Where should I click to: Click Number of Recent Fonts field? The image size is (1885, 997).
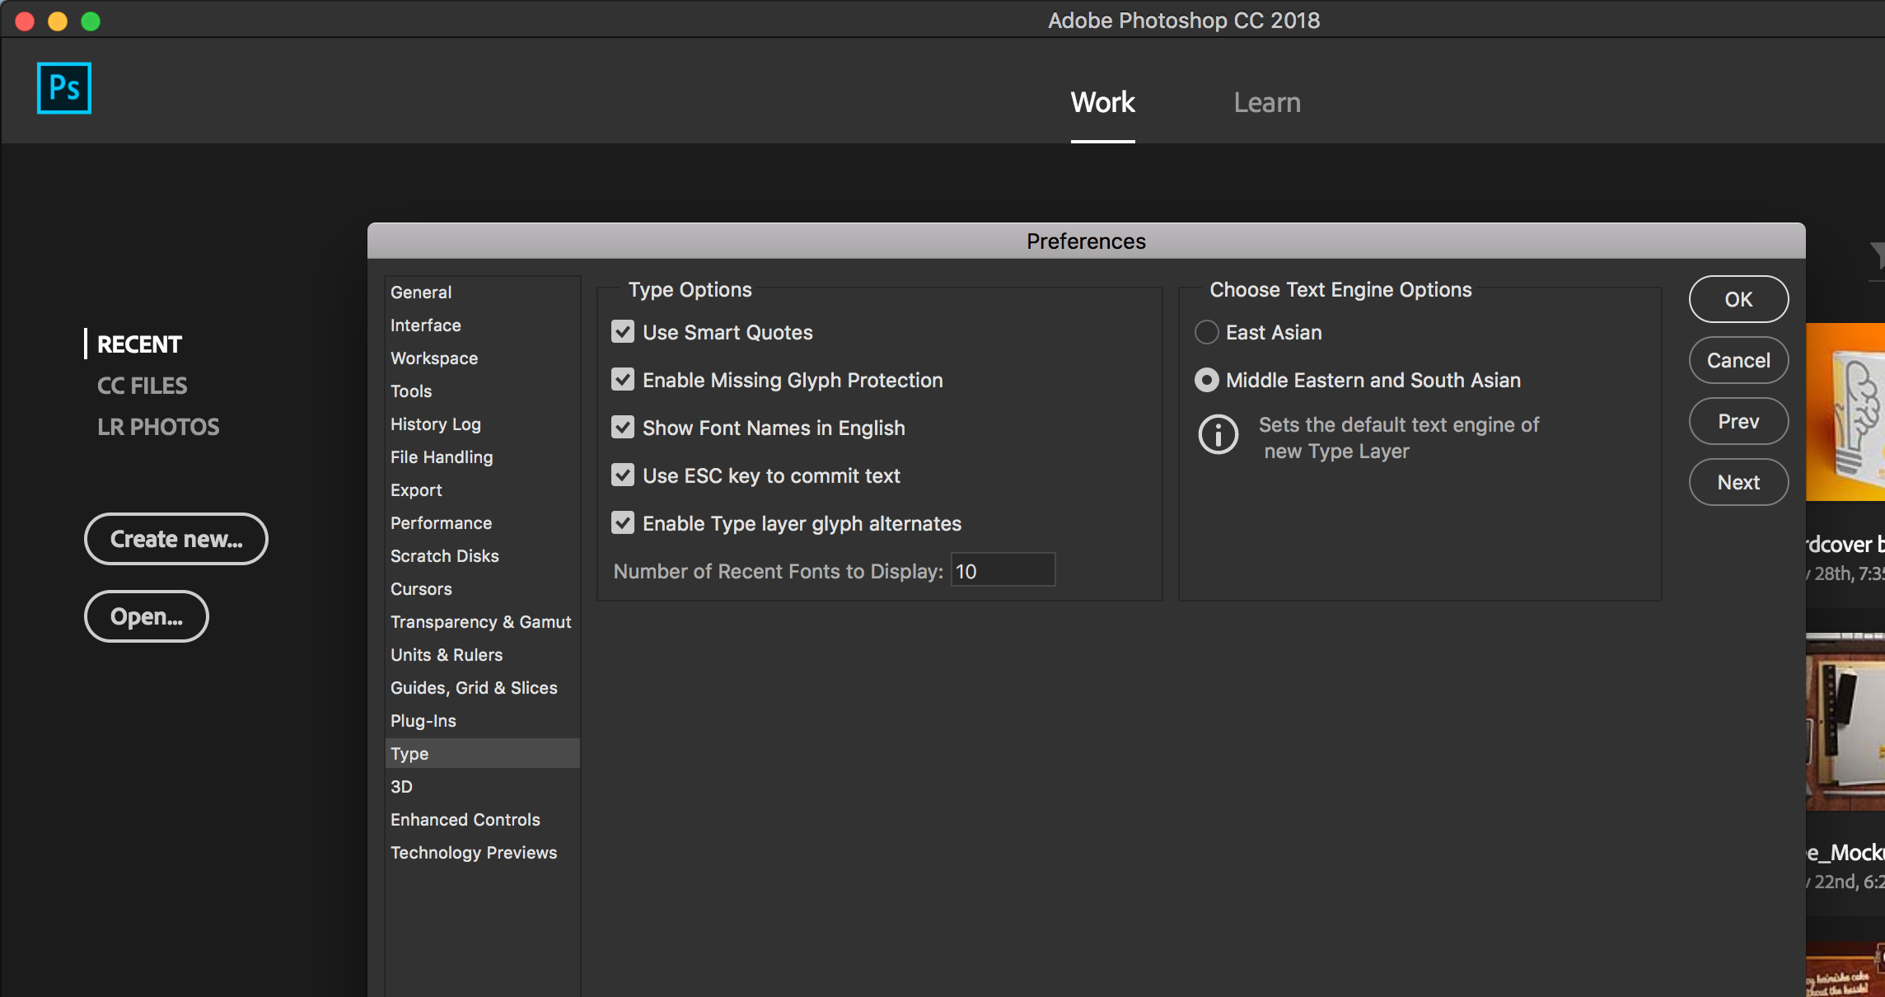click(1003, 570)
